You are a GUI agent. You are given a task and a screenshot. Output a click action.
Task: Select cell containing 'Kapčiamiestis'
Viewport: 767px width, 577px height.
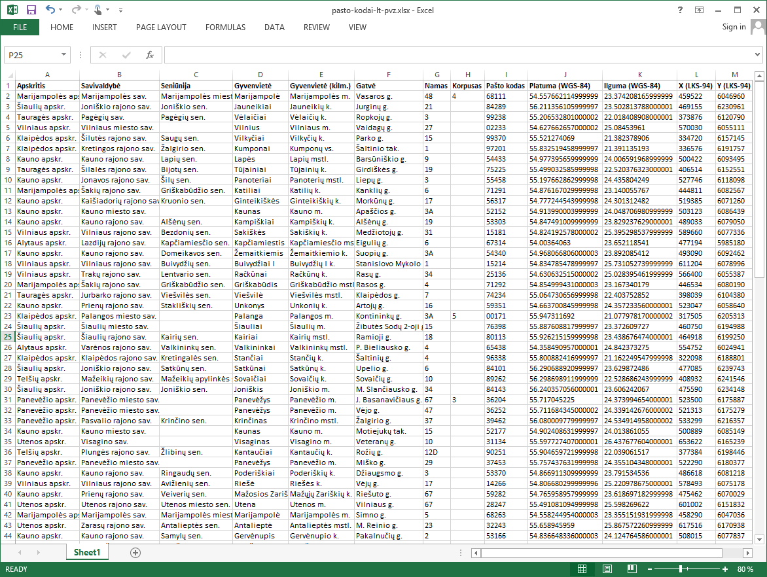[260, 243]
